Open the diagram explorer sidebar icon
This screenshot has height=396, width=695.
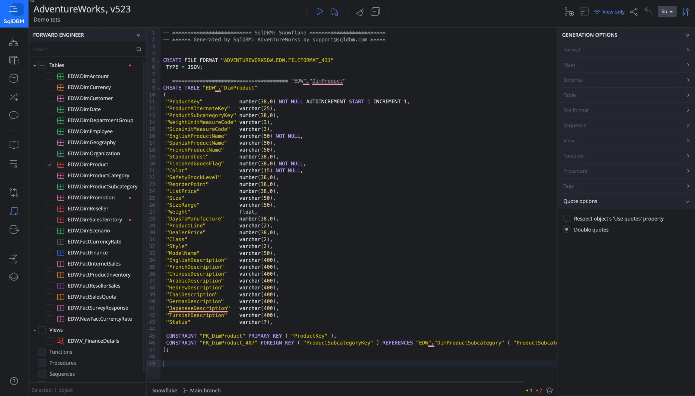(14, 42)
